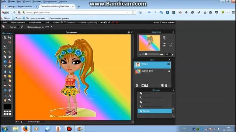Select the Paint Bucket tool
Image resolution: width=236 pixels, height=132 pixels.
click(10, 57)
